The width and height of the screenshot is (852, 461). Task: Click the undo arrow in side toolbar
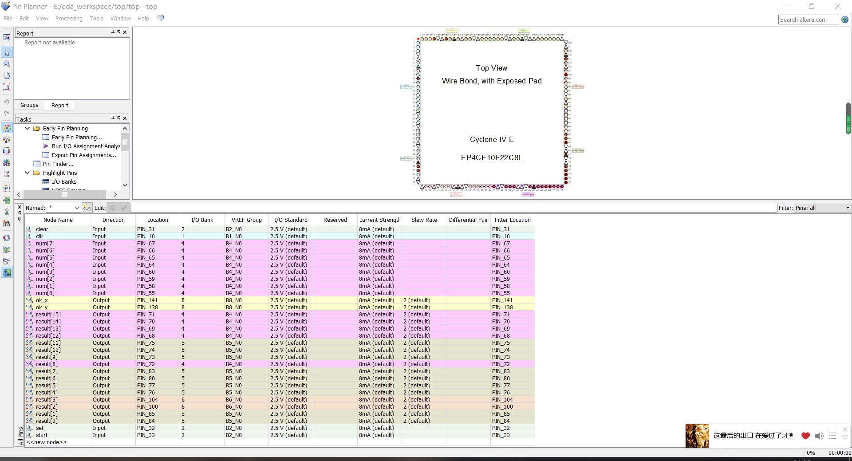[x=7, y=102]
